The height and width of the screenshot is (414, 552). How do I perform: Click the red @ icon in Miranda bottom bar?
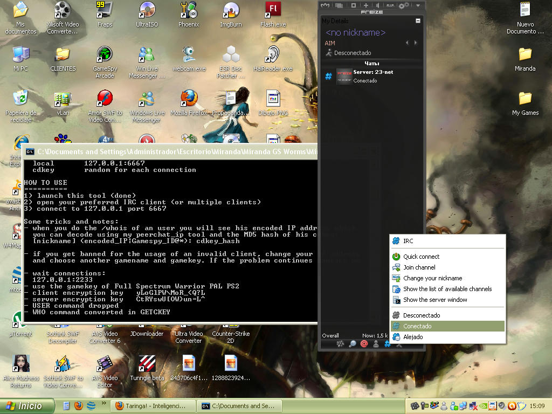click(x=364, y=344)
